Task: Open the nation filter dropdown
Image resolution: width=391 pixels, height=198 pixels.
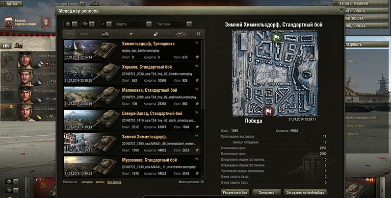Action: click(x=71, y=24)
